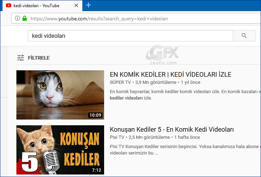Open title 'Konuşan Kediler 5 - En Komik Kedi Videoları'
Screen dimensions: 261x177
pyautogui.click(x=172, y=130)
